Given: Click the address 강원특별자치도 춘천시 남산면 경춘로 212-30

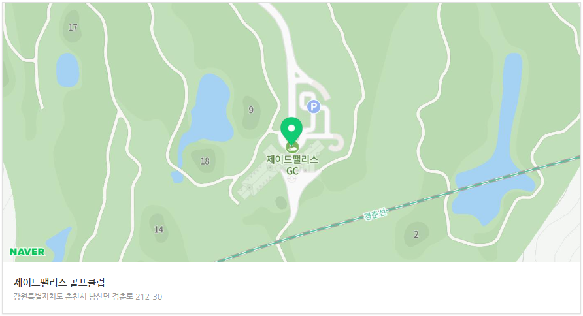Looking at the screenshot, I should click(88, 296).
